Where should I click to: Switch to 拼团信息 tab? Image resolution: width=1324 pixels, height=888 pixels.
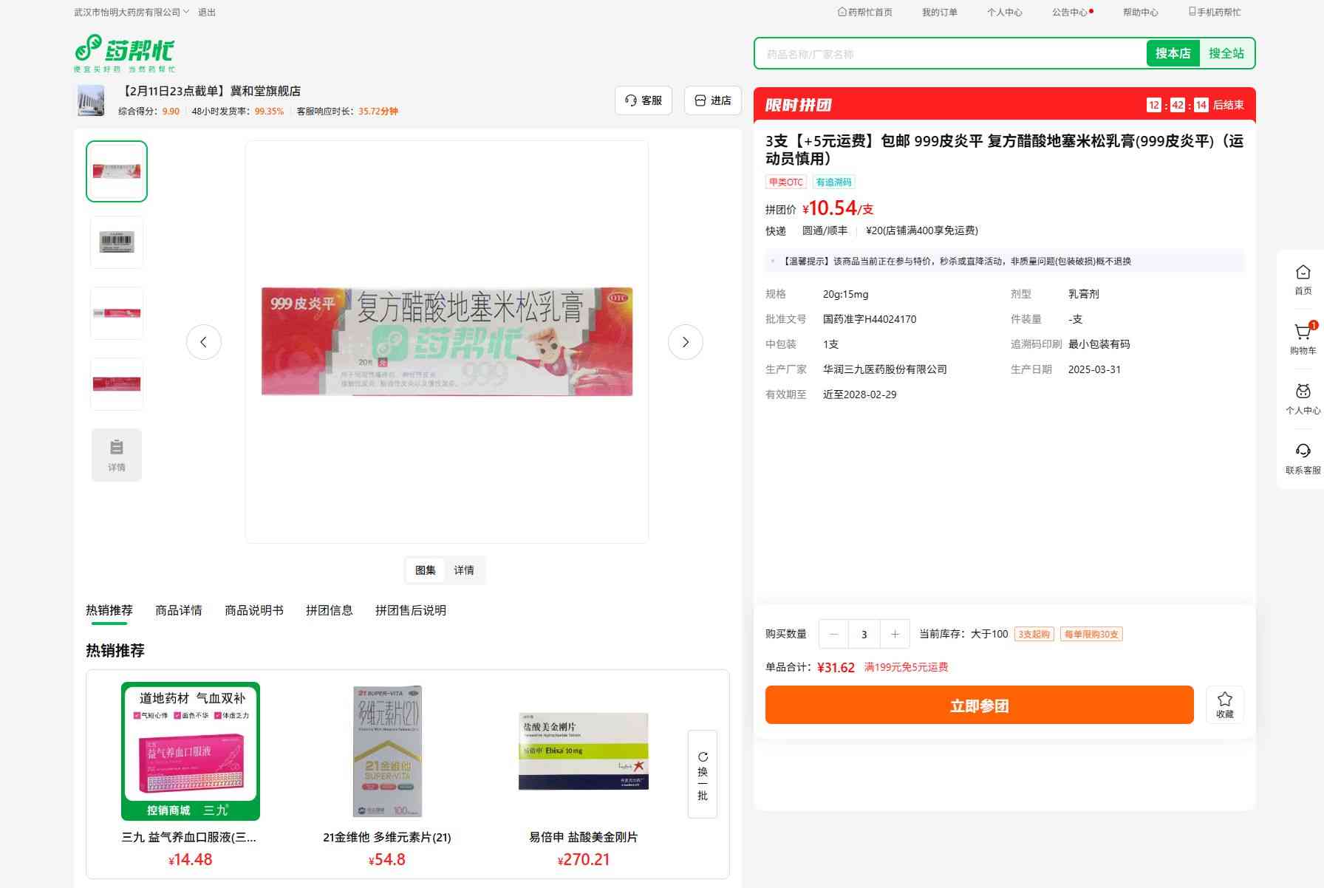click(x=329, y=610)
